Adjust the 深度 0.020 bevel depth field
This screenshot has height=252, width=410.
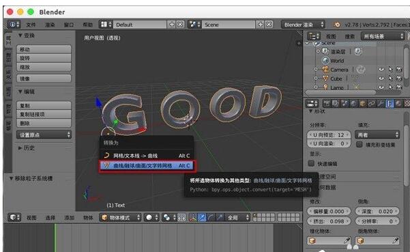[377, 211]
